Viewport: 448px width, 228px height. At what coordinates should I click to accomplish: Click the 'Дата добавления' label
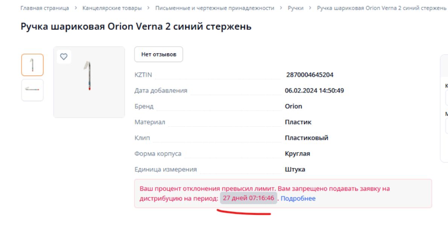161,91
